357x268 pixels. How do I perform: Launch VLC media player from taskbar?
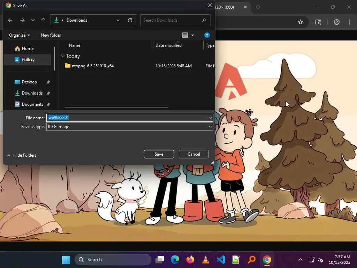click(x=206, y=260)
